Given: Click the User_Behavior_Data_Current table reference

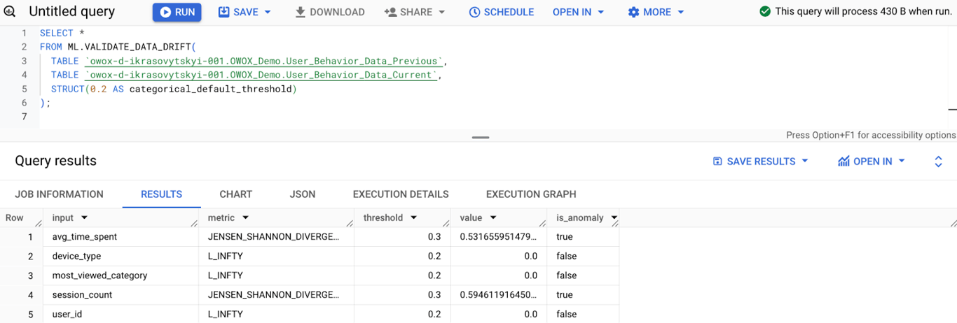Looking at the screenshot, I should click(x=262, y=75).
